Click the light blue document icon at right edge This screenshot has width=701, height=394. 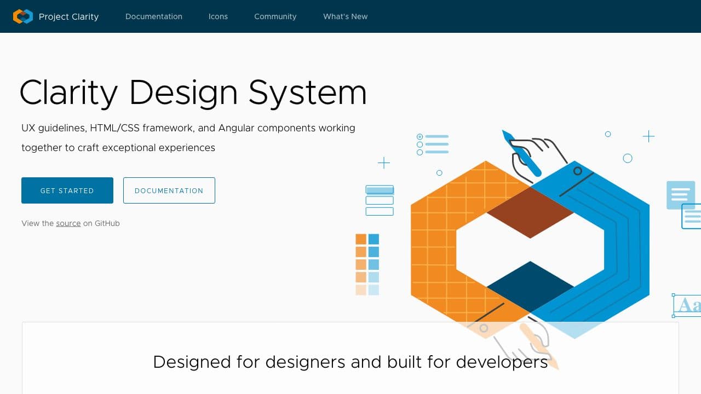click(680, 195)
